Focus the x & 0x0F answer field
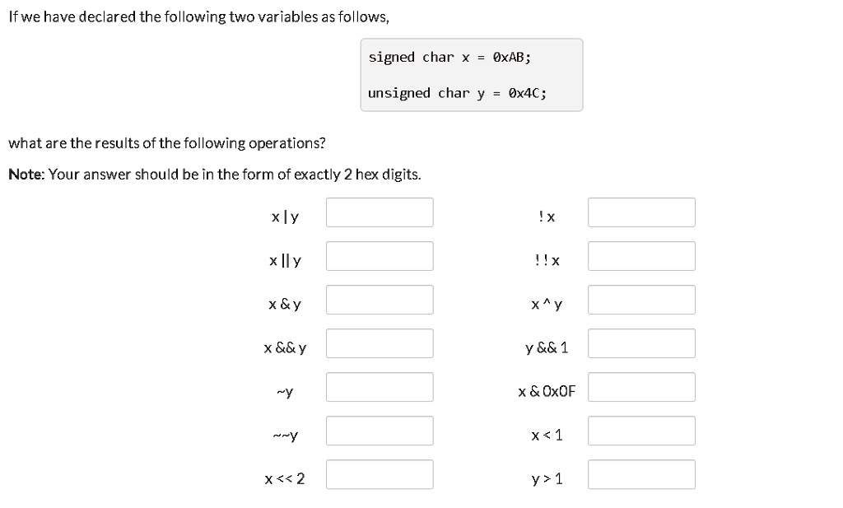Screen dimensions: 843x508 (641, 386)
